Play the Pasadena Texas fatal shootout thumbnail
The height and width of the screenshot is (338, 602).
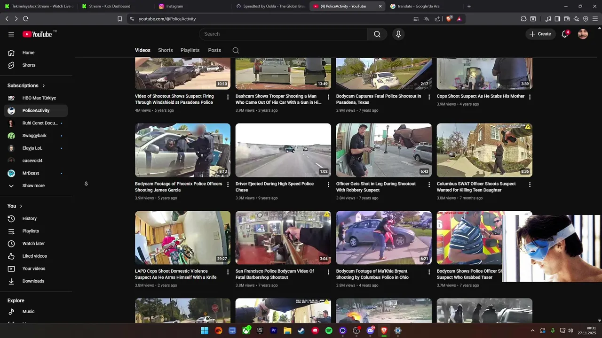pos(384,74)
